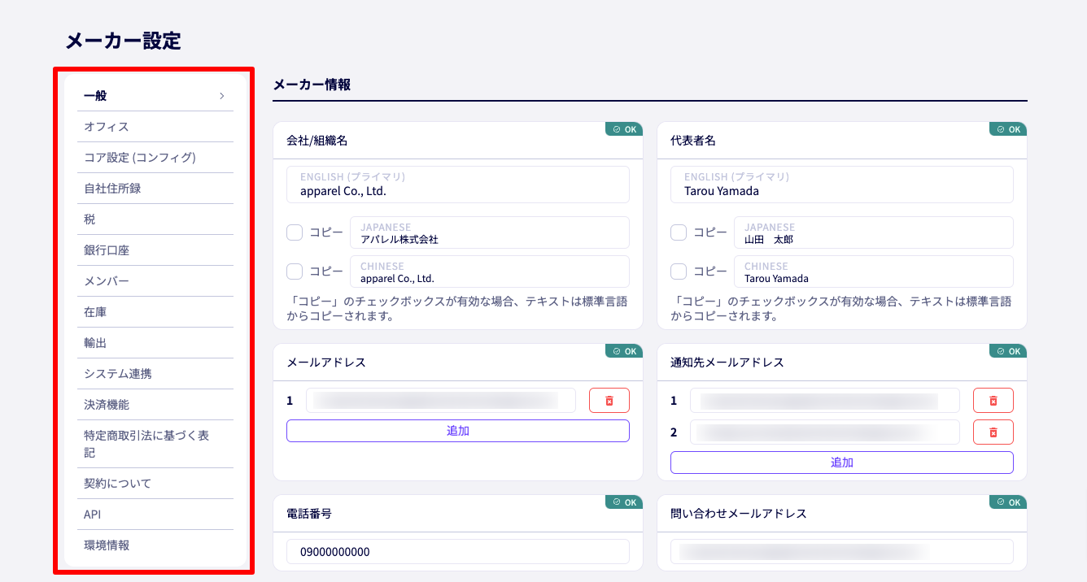The width and height of the screenshot is (1087, 582).
Task: Select 一般 in settings sidebar
Action: point(155,96)
